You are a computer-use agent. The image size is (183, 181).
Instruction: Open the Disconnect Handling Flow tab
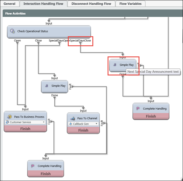click(x=91, y=4)
